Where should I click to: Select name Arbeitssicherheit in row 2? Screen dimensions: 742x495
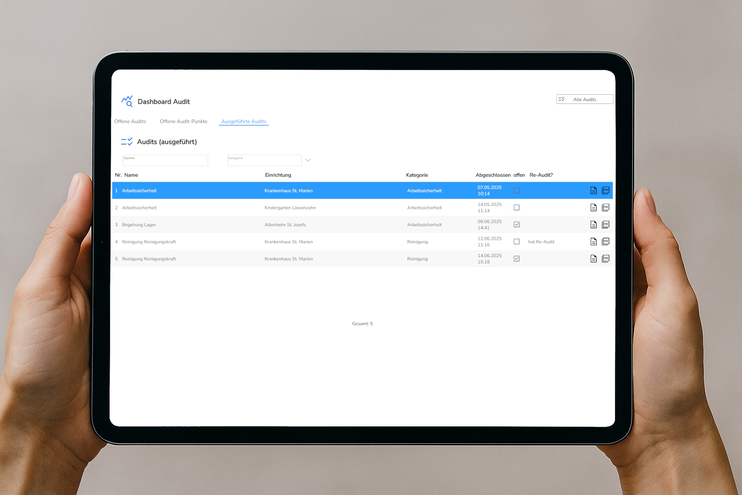pyautogui.click(x=139, y=207)
